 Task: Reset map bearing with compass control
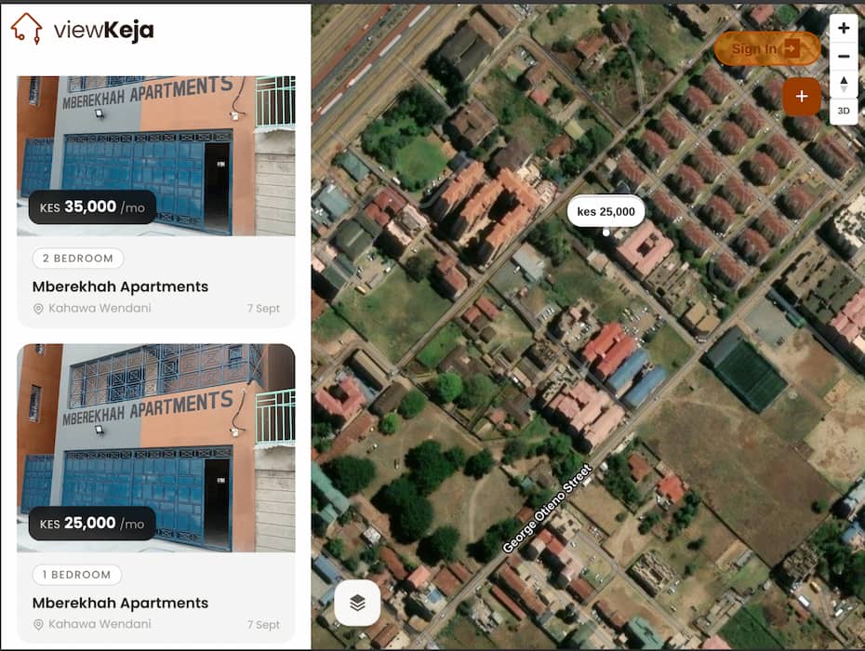[843, 84]
